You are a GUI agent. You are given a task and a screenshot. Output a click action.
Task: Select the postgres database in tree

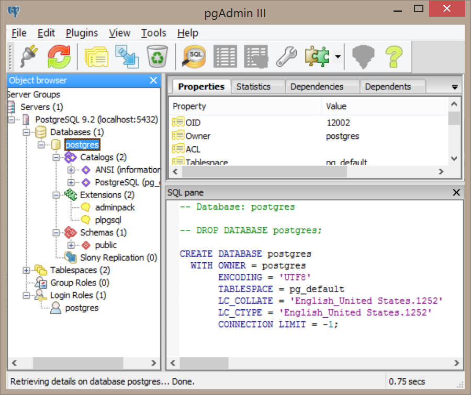click(x=82, y=145)
